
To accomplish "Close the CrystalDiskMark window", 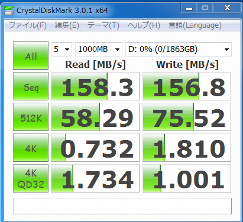I will pyautogui.click(x=227, y=8).
